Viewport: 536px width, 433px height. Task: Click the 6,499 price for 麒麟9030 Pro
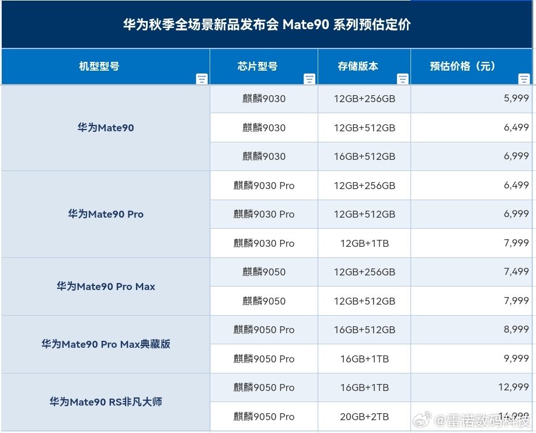472,186
